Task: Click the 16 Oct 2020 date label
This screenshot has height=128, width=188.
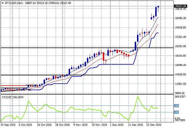Action: click(x=44, y=125)
